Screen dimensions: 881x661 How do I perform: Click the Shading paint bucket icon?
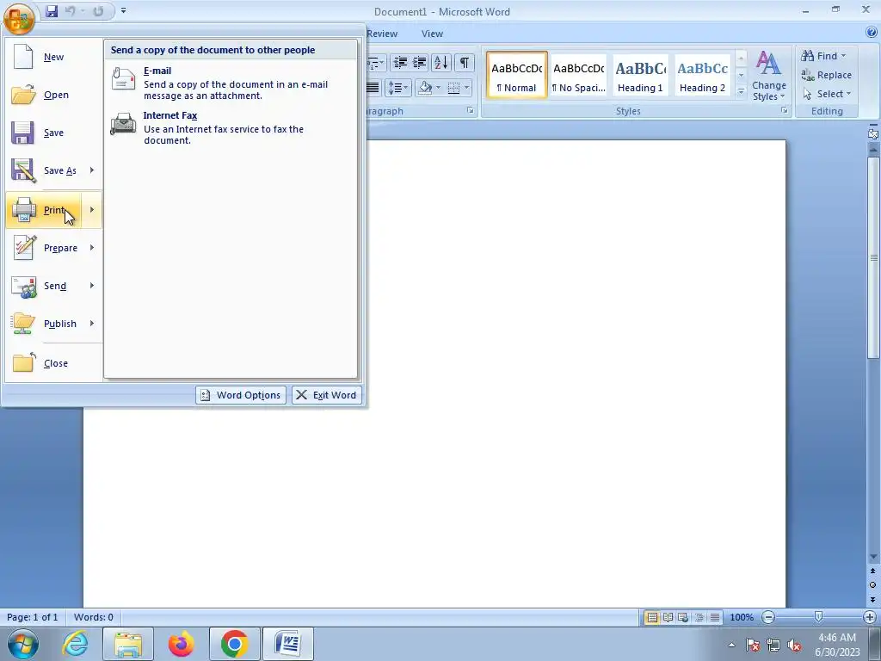(x=425, y=88)
